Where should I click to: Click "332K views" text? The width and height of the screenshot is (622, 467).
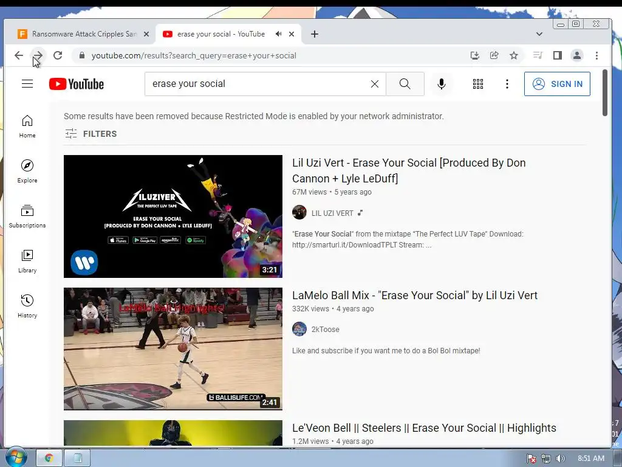310,309
